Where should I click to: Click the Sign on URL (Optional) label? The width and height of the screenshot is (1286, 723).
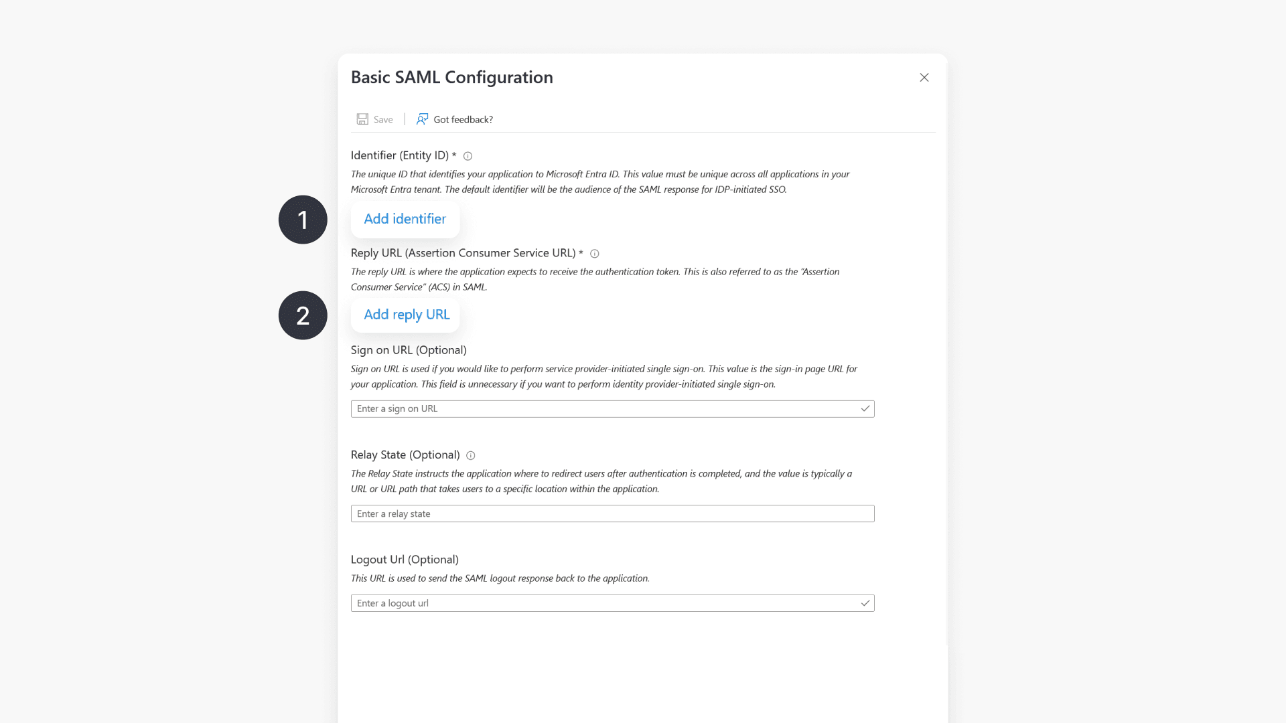(409, 349)
